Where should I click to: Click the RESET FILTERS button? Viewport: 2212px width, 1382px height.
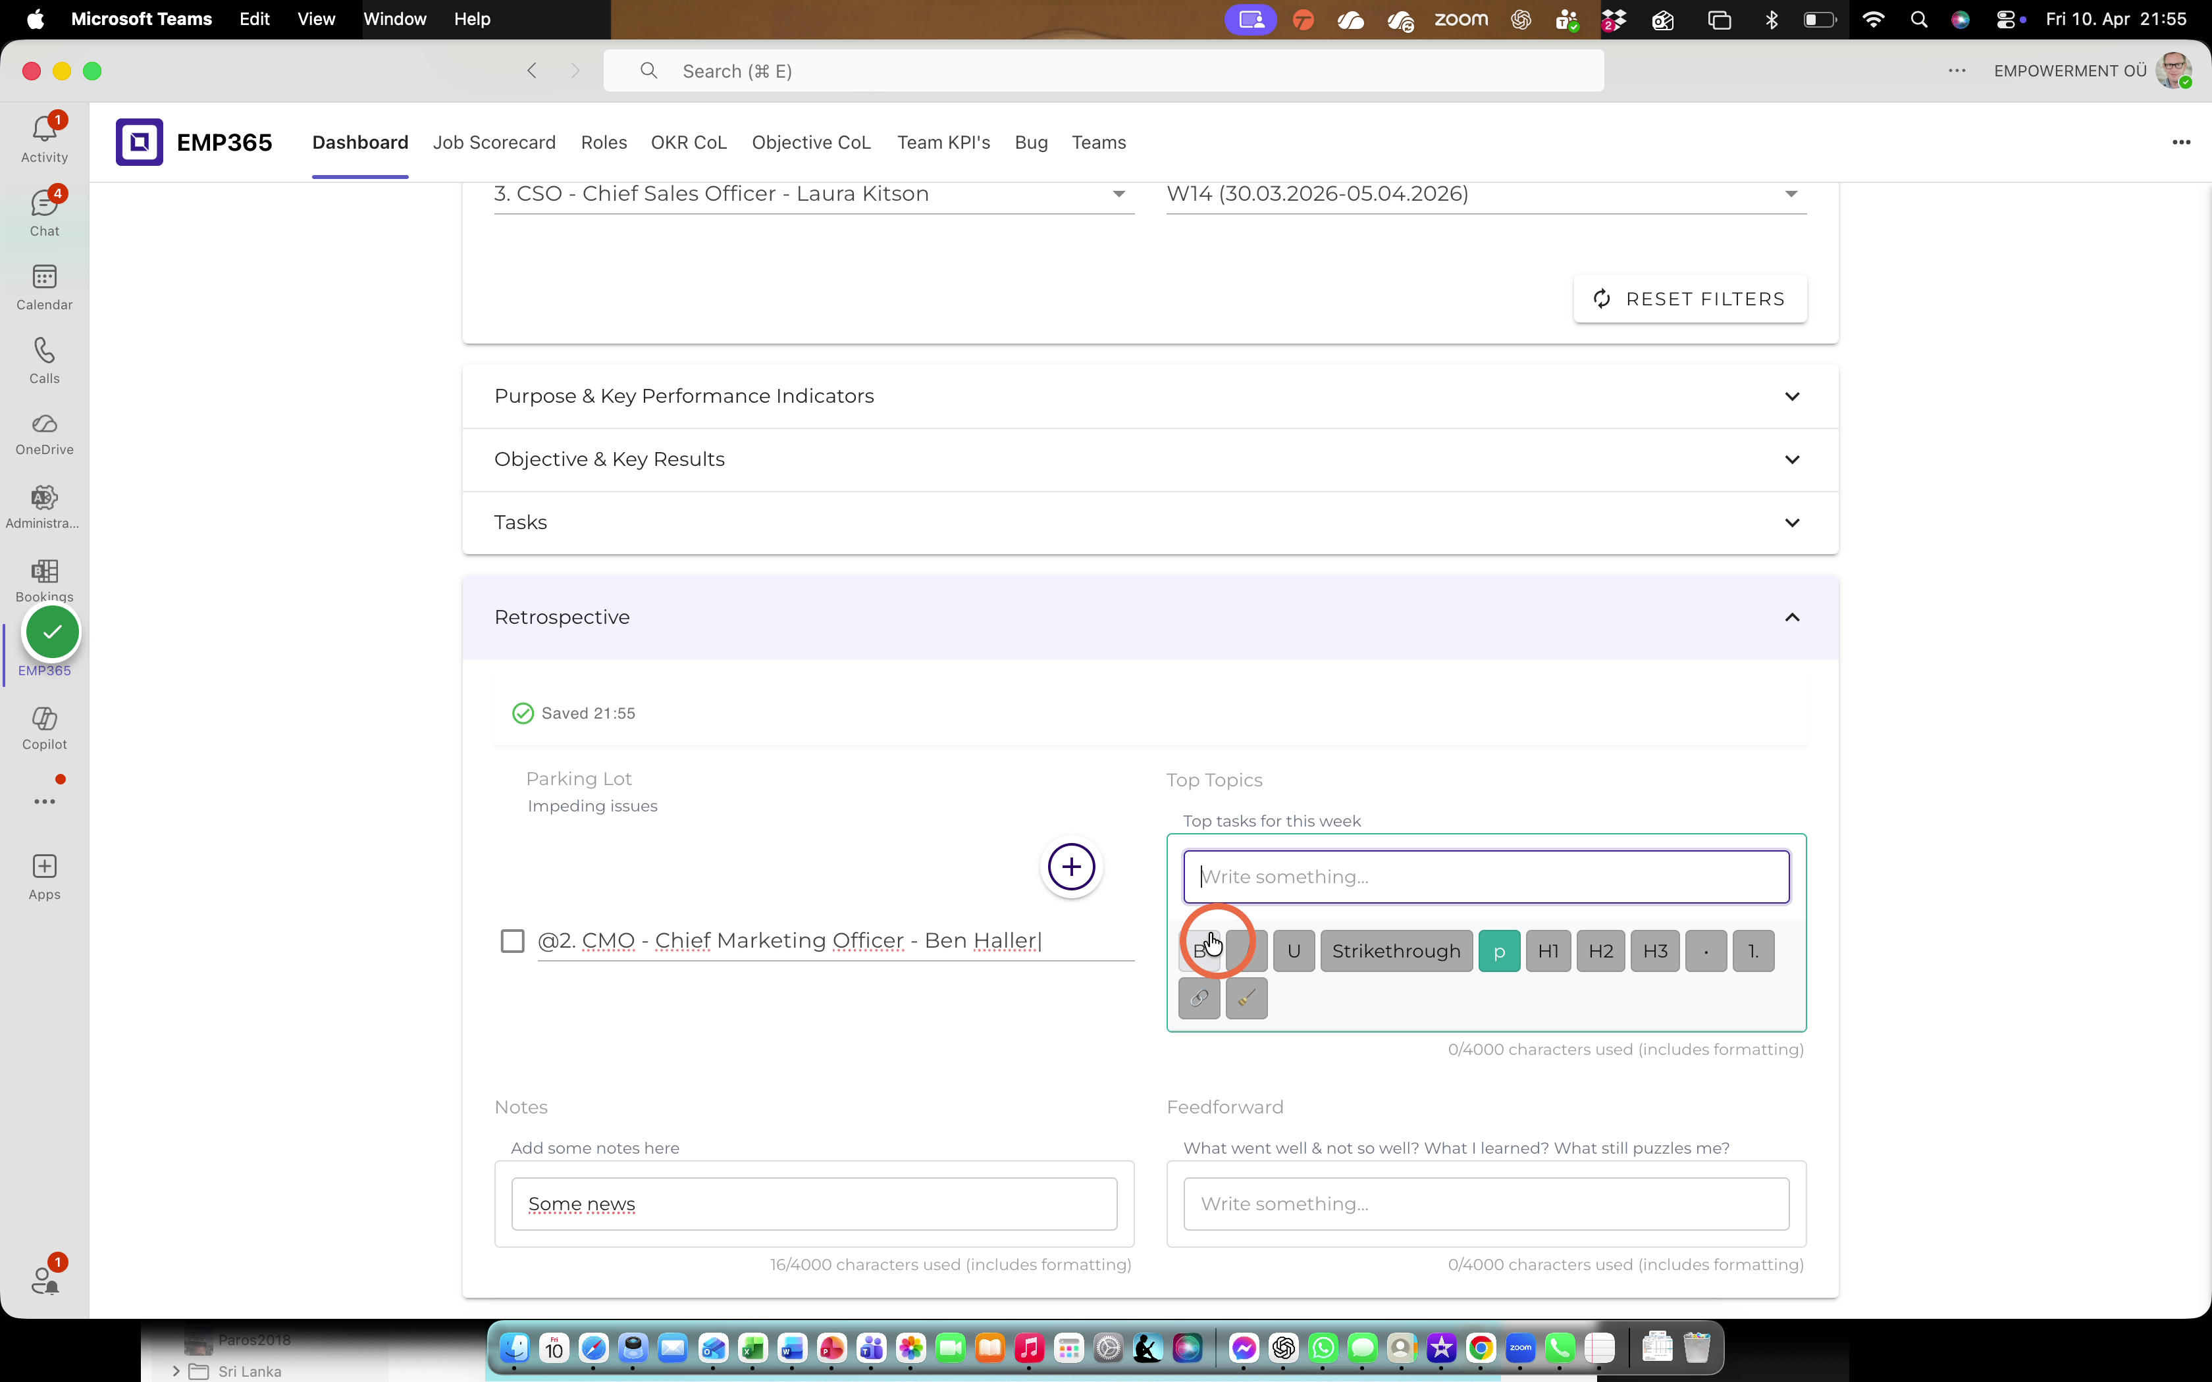tap(1689, 299)
